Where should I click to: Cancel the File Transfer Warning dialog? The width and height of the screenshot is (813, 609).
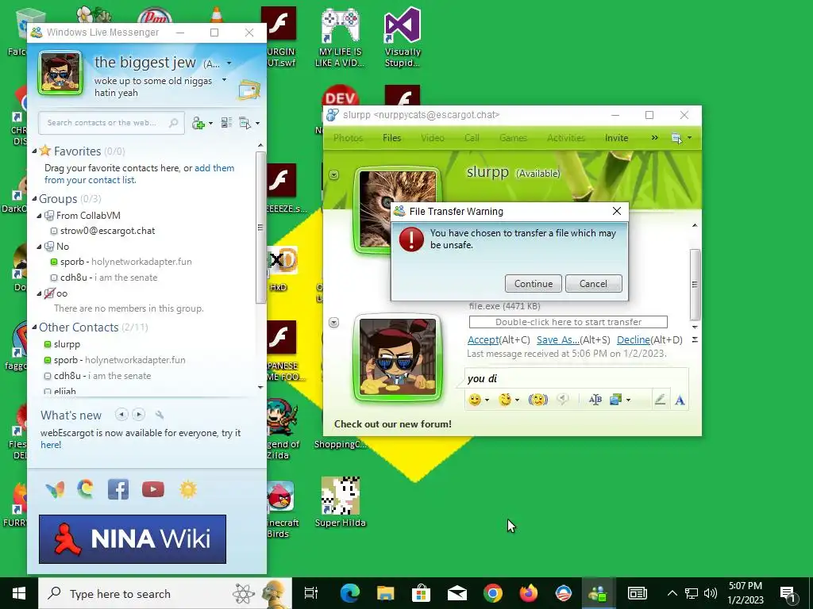point(593,283)
